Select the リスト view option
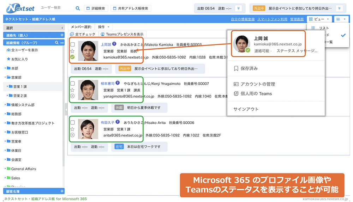Screen dimensions: 353x202 (x=324, y=28)
